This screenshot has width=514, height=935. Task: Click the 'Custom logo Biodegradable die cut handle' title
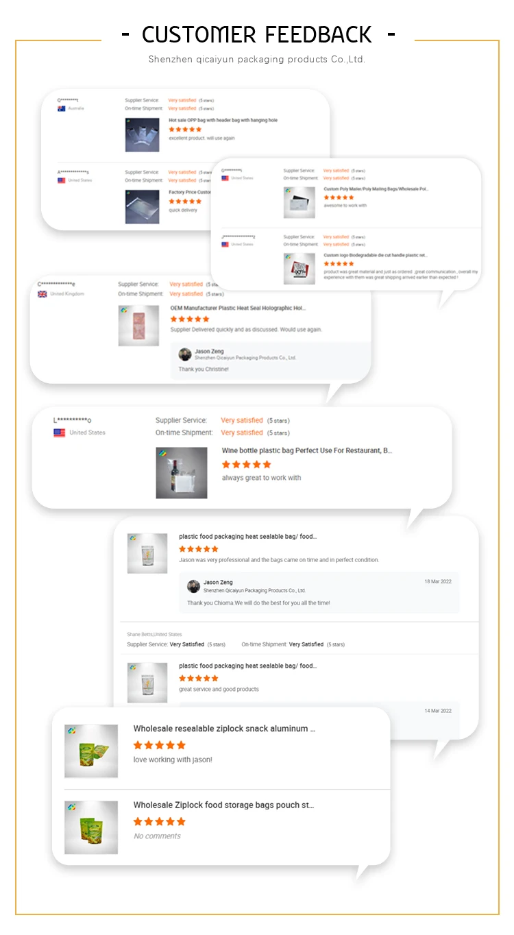[376, 255]
